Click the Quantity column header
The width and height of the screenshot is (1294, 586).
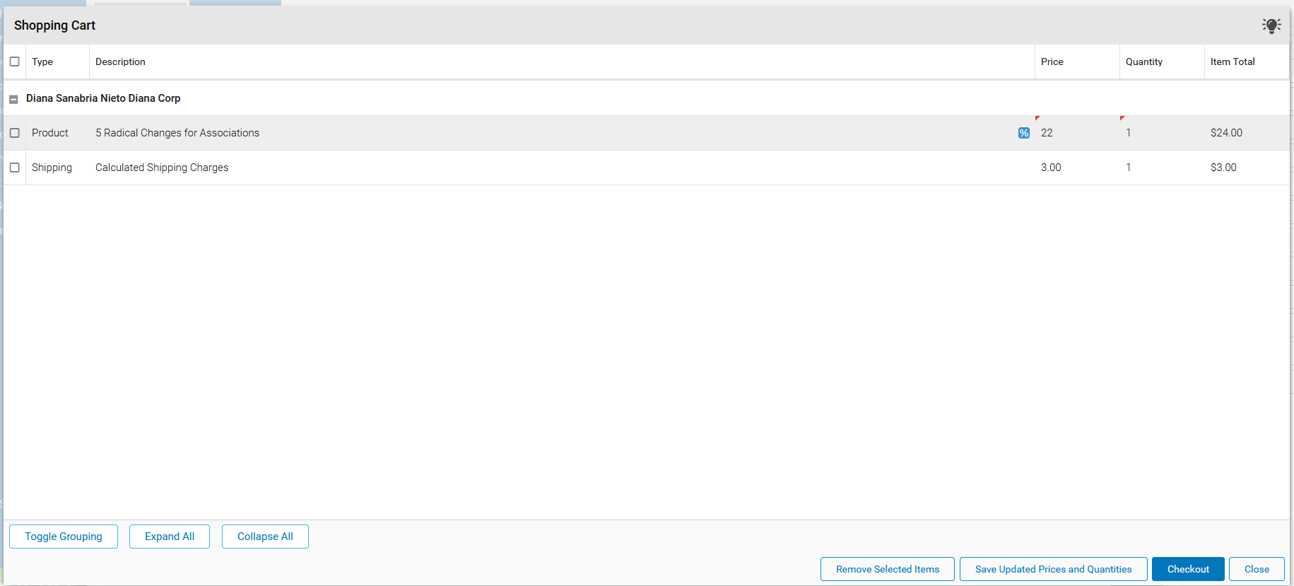coord(1162,61)
